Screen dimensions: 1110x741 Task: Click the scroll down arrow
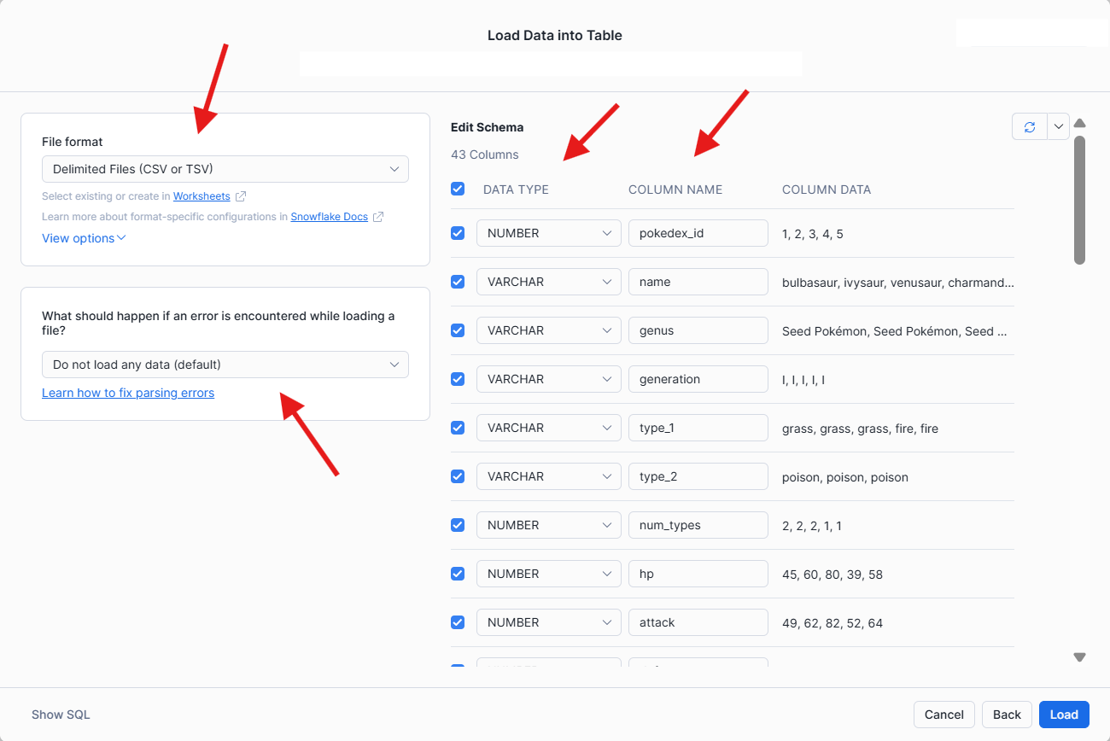(x=1079, y=657)
